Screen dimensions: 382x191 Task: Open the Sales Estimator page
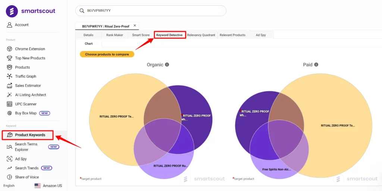pyautogui.click(x=28, y=86)
